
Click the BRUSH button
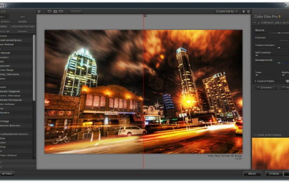252,174
